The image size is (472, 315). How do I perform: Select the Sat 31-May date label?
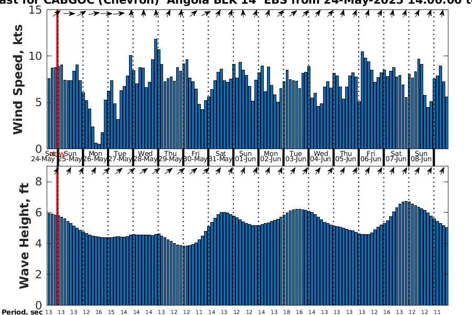(x=221, y=156)
